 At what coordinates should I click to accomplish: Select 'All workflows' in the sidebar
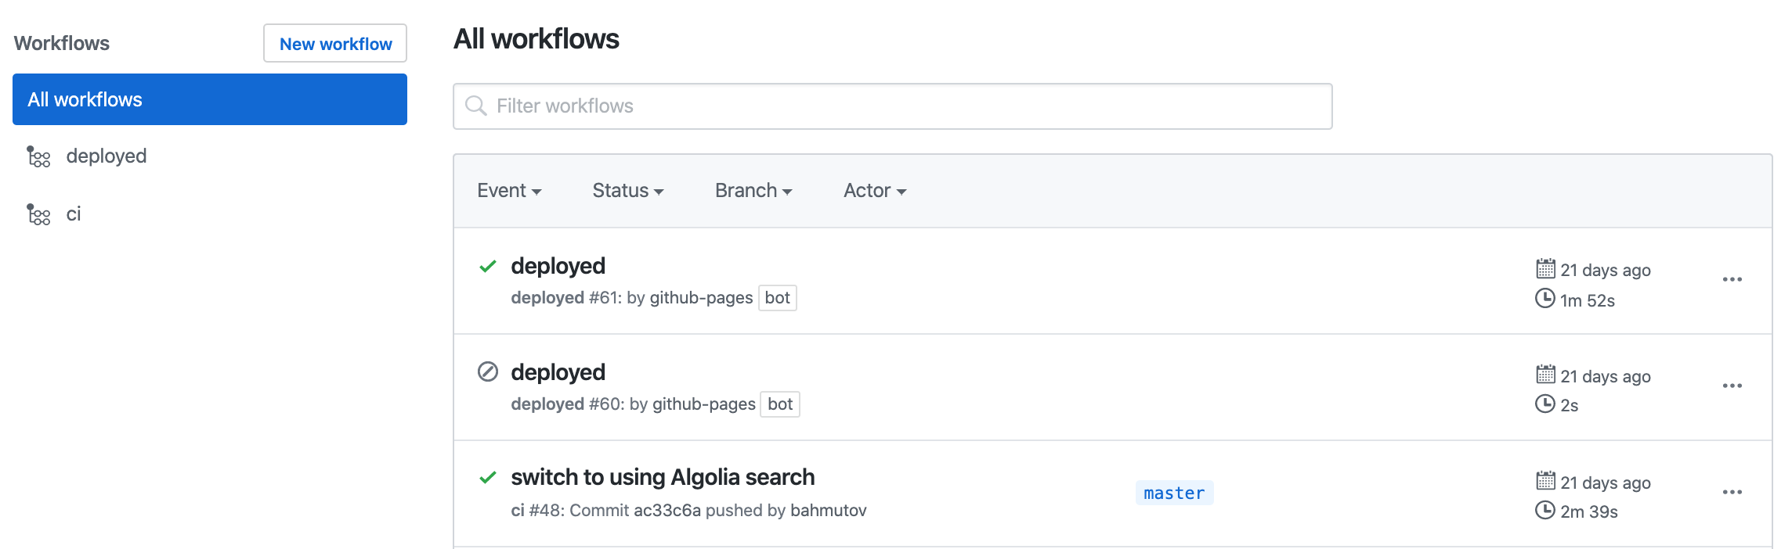coord(210,99)
